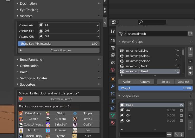Open the Viseme AA dropdown

click(69, 25)
